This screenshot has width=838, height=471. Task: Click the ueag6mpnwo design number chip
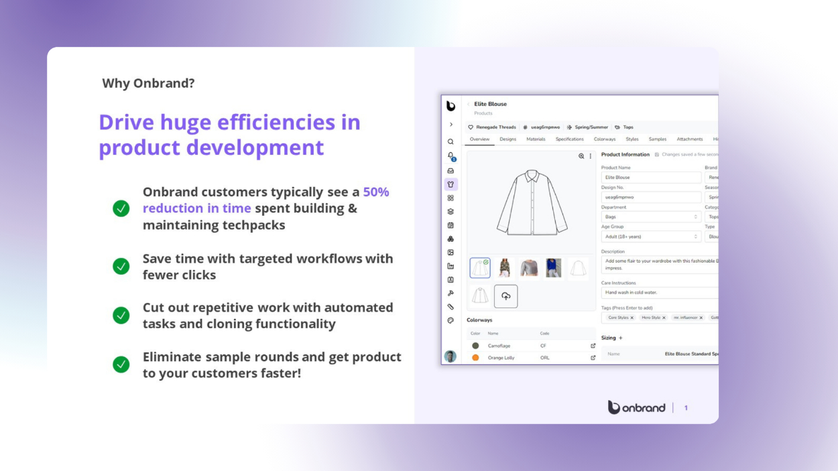[x=541, y=127]
